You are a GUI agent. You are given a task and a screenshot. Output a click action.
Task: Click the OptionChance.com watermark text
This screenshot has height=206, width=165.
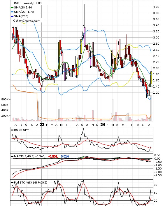click(27, 21)
